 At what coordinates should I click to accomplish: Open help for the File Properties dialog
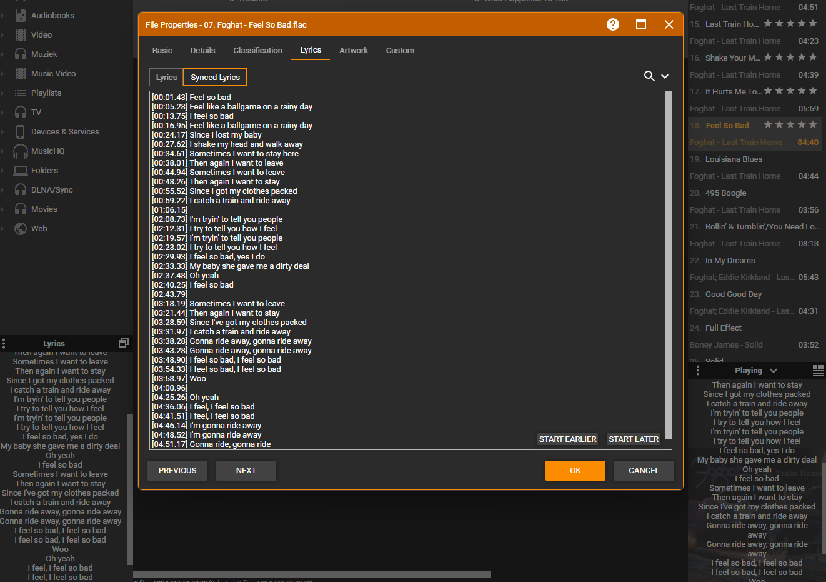click(613, 24)
